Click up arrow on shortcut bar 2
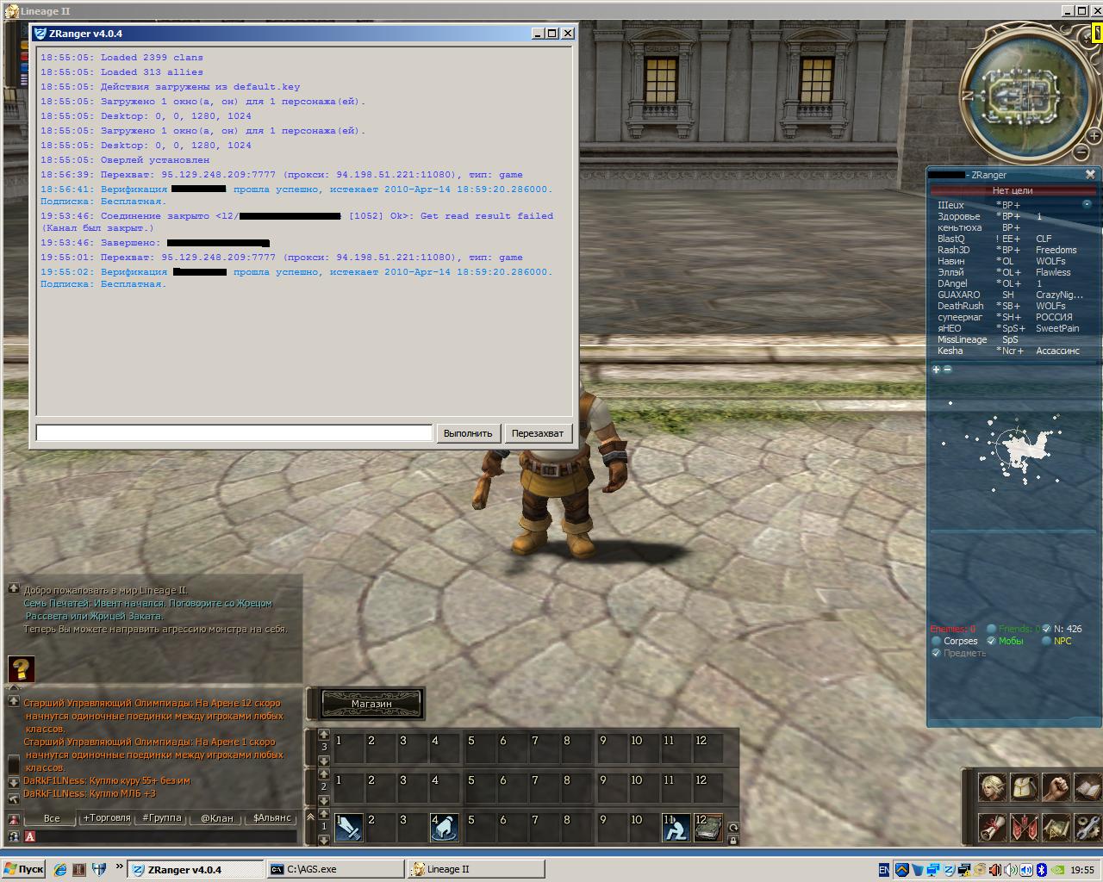 (x=324, y=774)
